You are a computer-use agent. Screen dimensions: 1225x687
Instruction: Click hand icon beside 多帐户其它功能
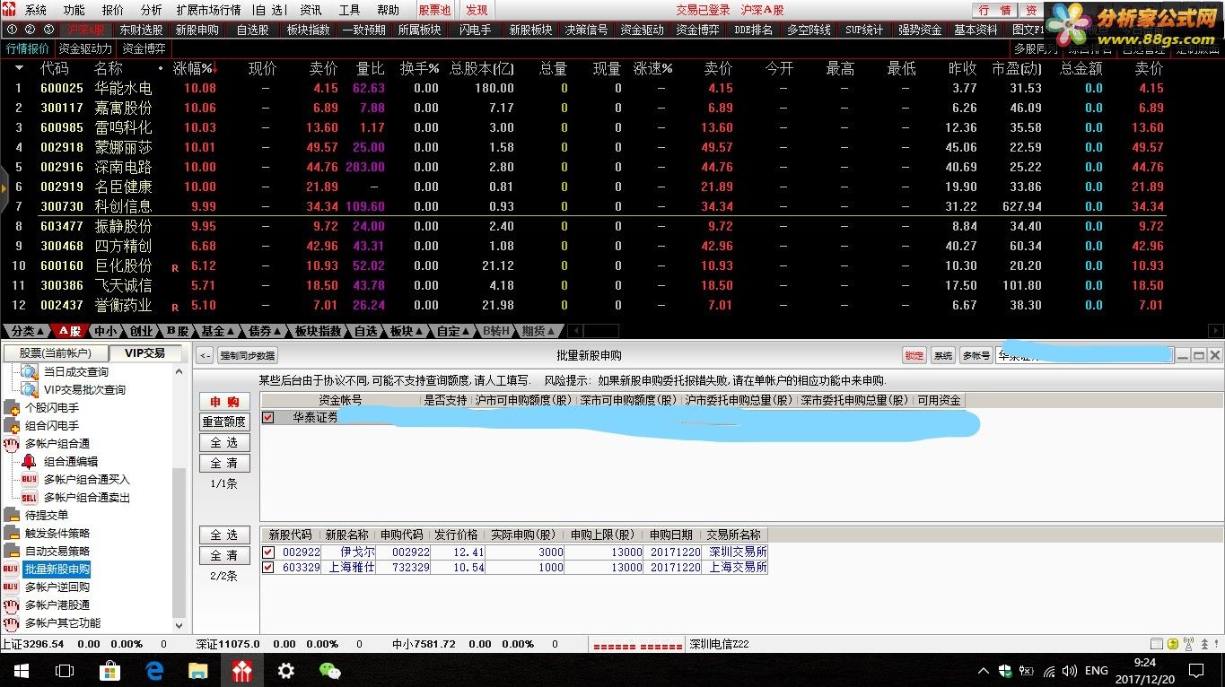(12, 622)
